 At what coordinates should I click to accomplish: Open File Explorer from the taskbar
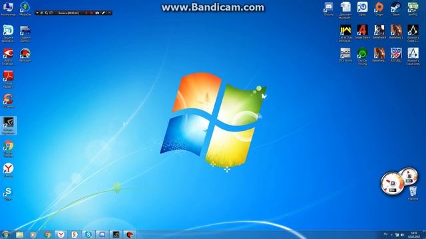[19, 234]
